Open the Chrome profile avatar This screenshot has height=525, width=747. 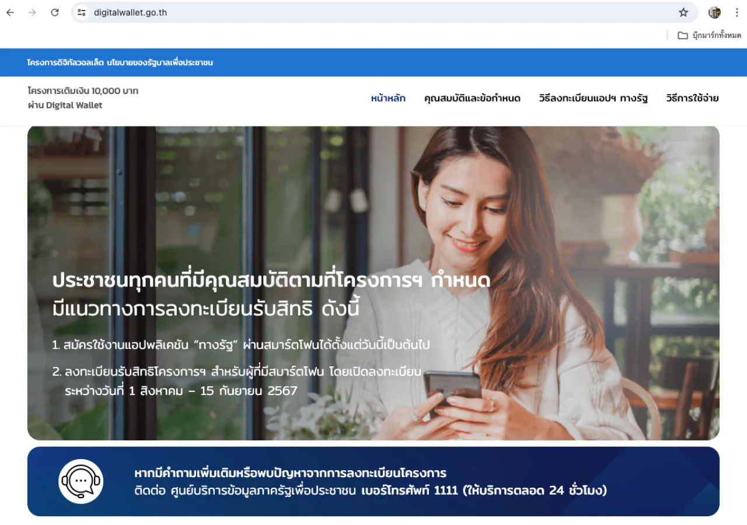click(715, 12)
